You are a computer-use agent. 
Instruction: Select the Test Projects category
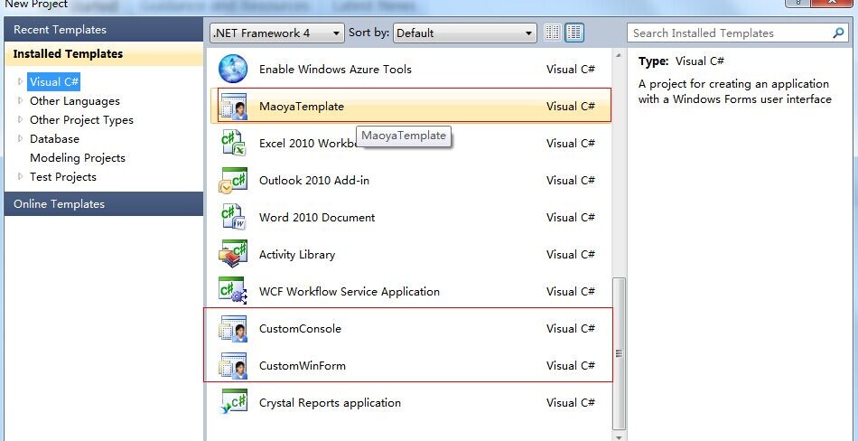[63, 177]
